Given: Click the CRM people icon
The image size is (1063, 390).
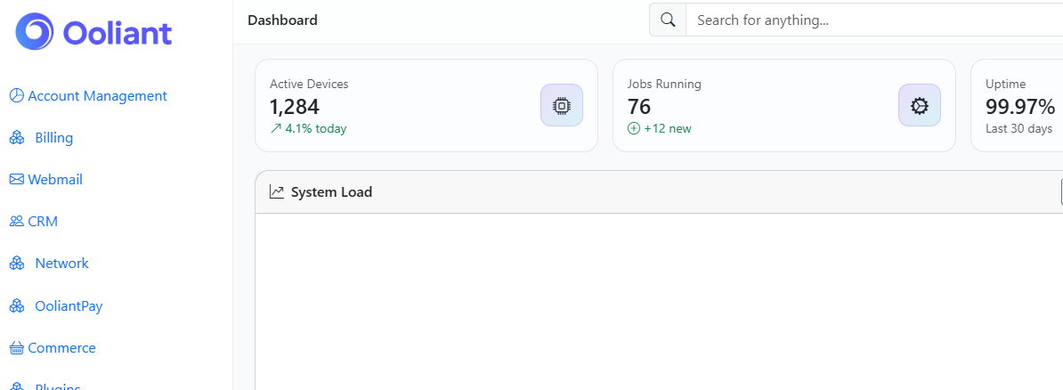Looking at the screenshot, I should coord(16,222).
